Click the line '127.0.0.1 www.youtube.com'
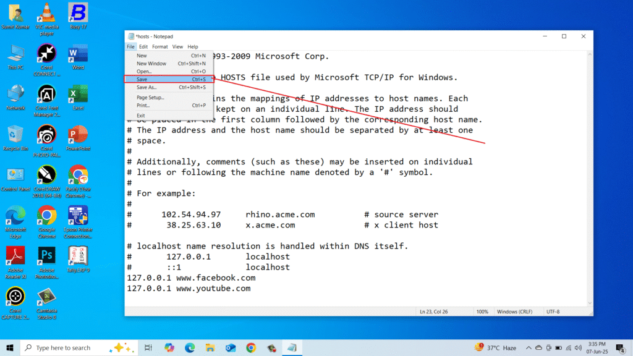The height and width of the screenshot is (356, 633). (x=189, y=288)
